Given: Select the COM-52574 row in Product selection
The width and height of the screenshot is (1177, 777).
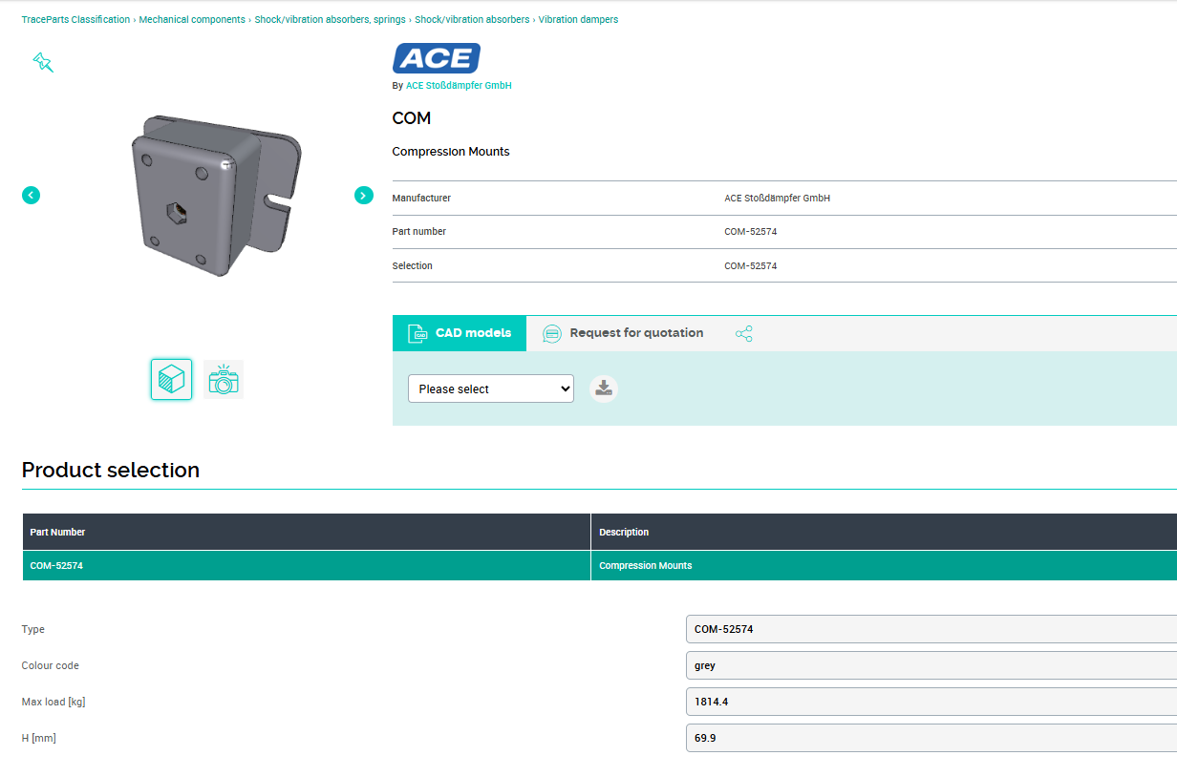Looking at the screenshot, I should click(x=306, y=565).
